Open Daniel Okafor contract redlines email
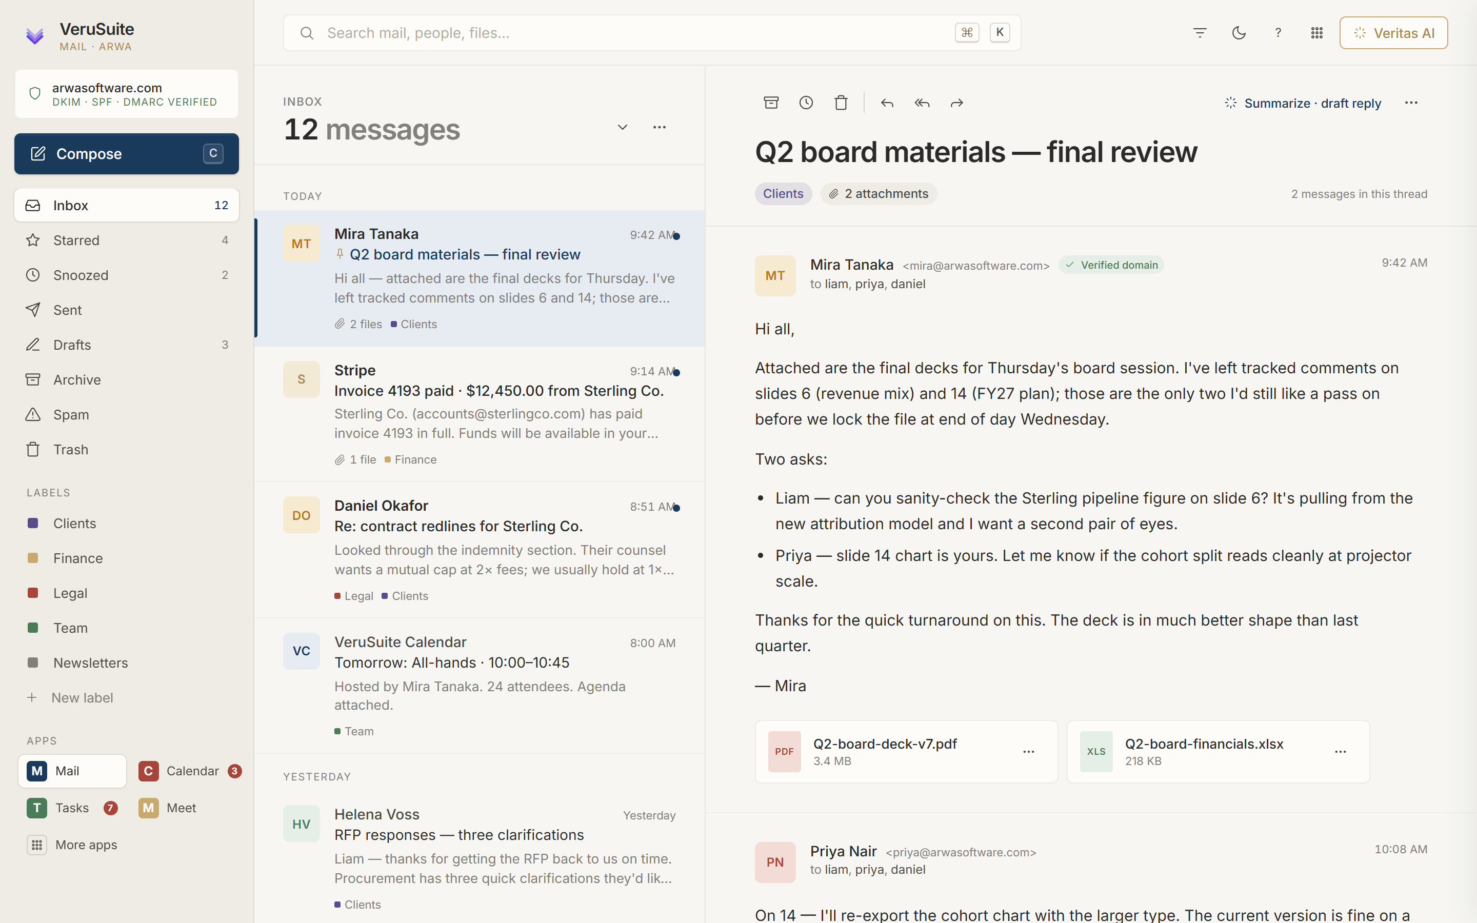1477x923 pixels. pos(480,550)
